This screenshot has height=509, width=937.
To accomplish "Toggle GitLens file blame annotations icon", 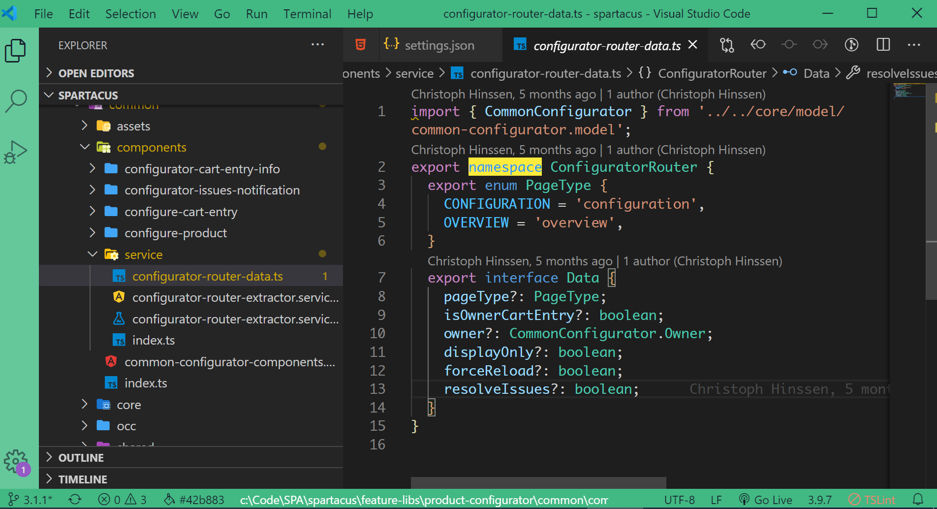I will 852,45.
